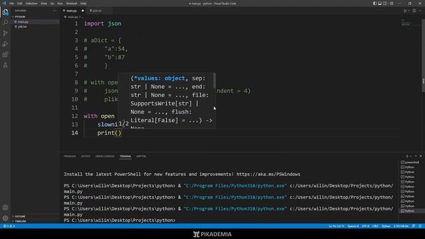Open the aka.ms/PSWindows link in terminal
Image resolution: width=425 pixels, height=239 pixels.
(268, 174)
